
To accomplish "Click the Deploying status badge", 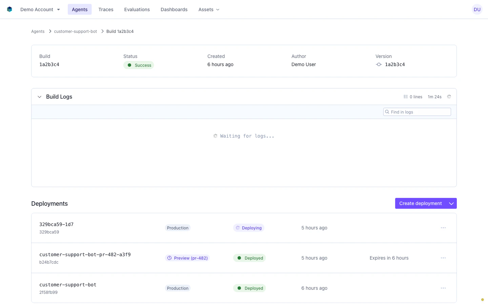I will (248, 228).
